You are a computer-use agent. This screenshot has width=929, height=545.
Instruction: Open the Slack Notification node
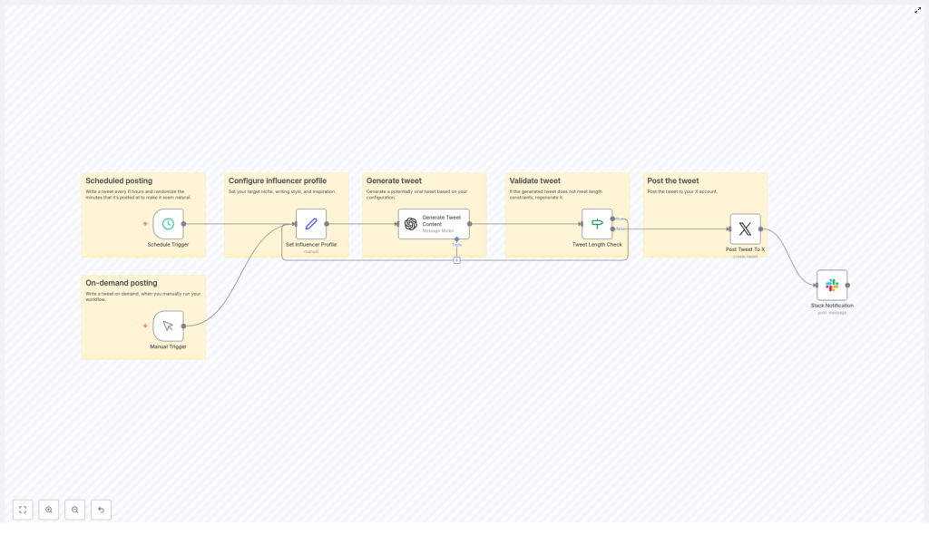831,287
